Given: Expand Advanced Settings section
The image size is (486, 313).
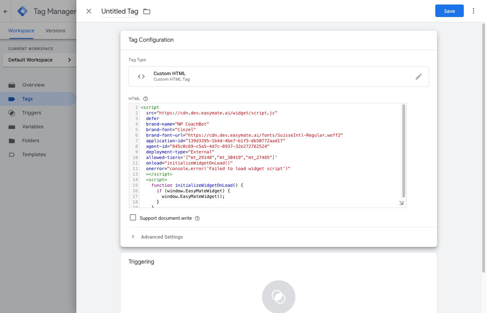Looking at the screenshot, I should [162, 237].
